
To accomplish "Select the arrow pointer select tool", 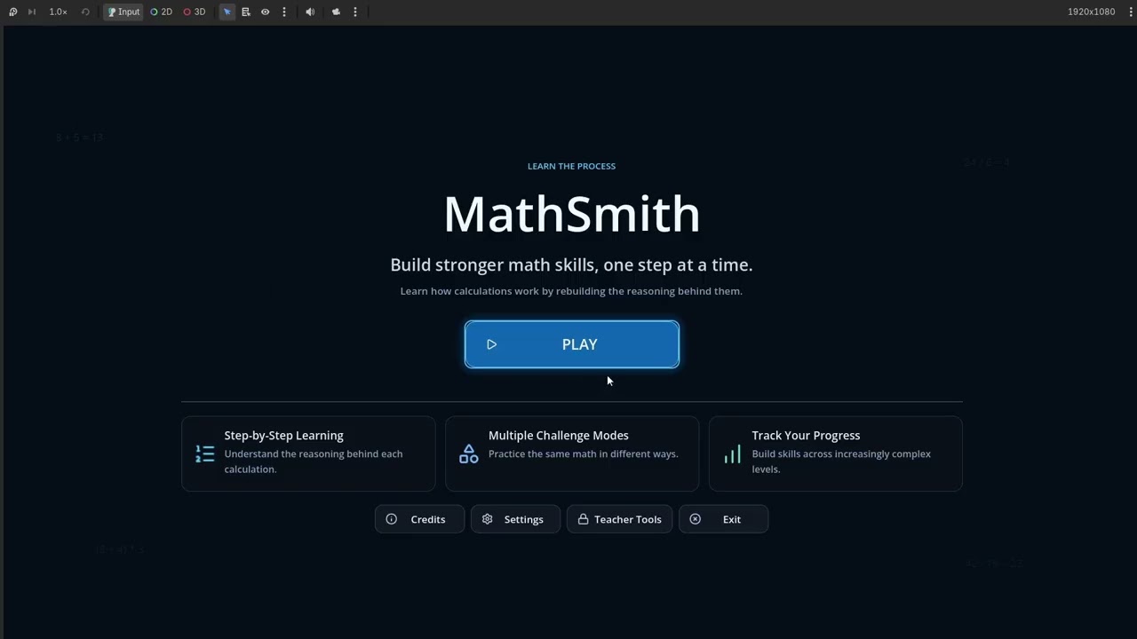I will (227, 12).
